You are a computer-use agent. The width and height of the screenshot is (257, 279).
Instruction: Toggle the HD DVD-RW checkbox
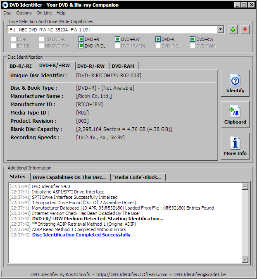point(41,46)
